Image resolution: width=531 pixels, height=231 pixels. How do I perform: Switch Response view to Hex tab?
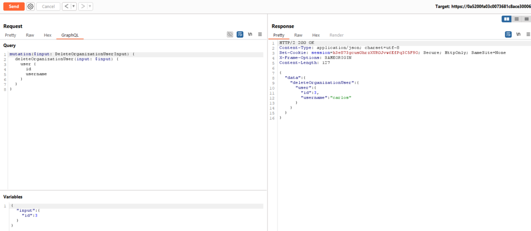tap(316, 35)
